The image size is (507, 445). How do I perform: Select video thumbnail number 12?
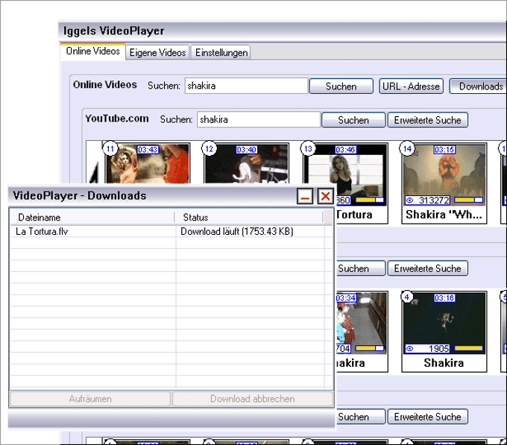246,163
